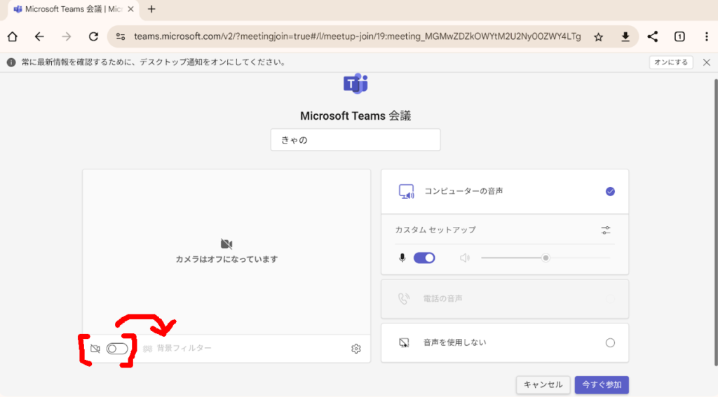The image size is (718, 397).
Task: Click the microphone icon
Action: click(x=402, y=258)
